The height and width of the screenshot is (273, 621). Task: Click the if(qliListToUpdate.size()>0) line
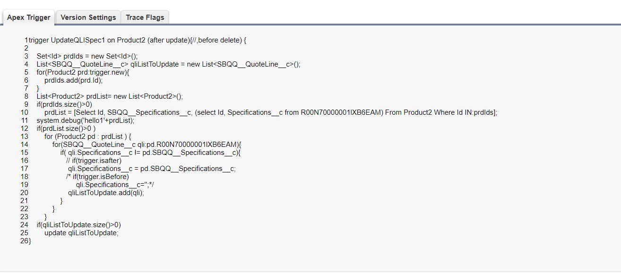(x=78, y=225)
